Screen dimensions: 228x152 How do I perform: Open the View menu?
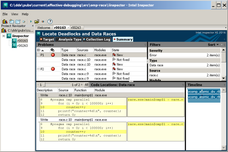tap(15, 14)
